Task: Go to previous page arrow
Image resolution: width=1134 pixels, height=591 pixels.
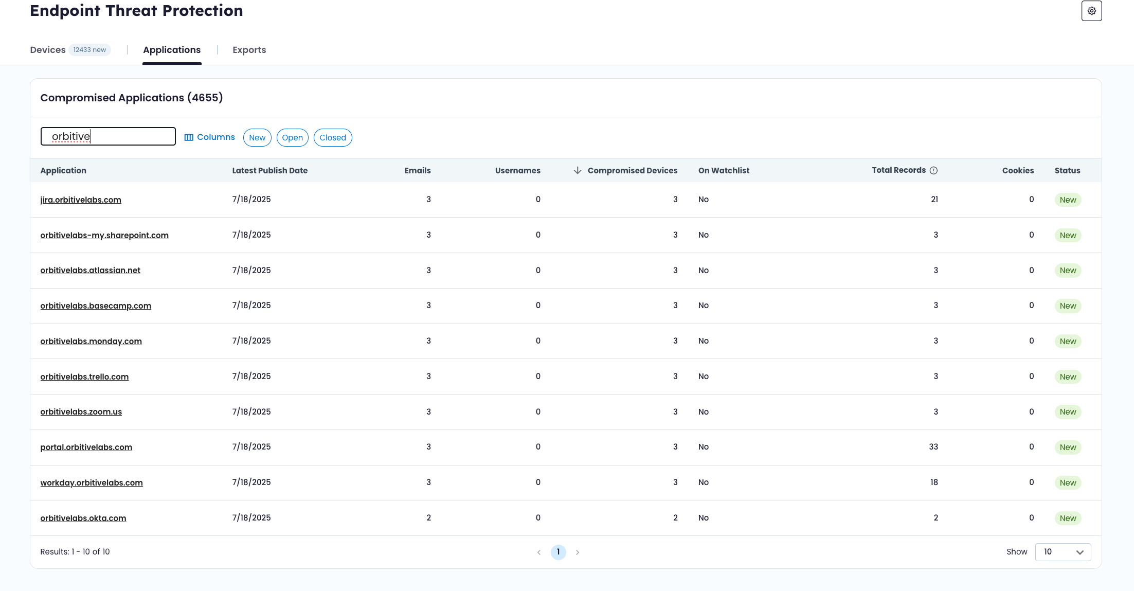Action: coord(539,552)
